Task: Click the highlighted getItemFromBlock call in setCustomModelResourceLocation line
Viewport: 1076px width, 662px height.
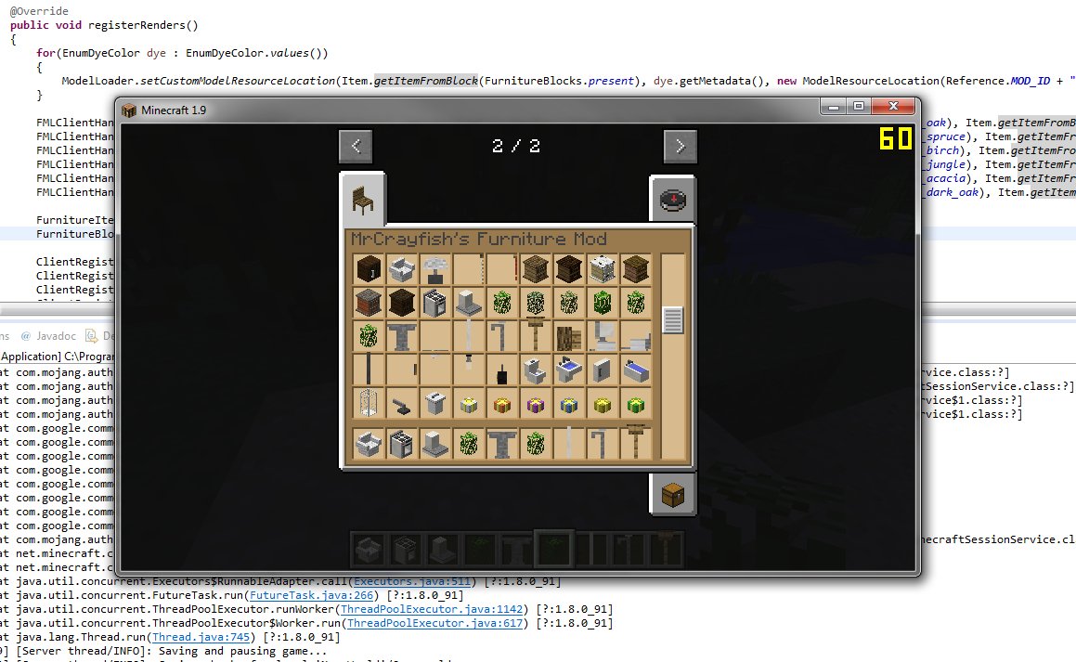Action: click(425, 80)
